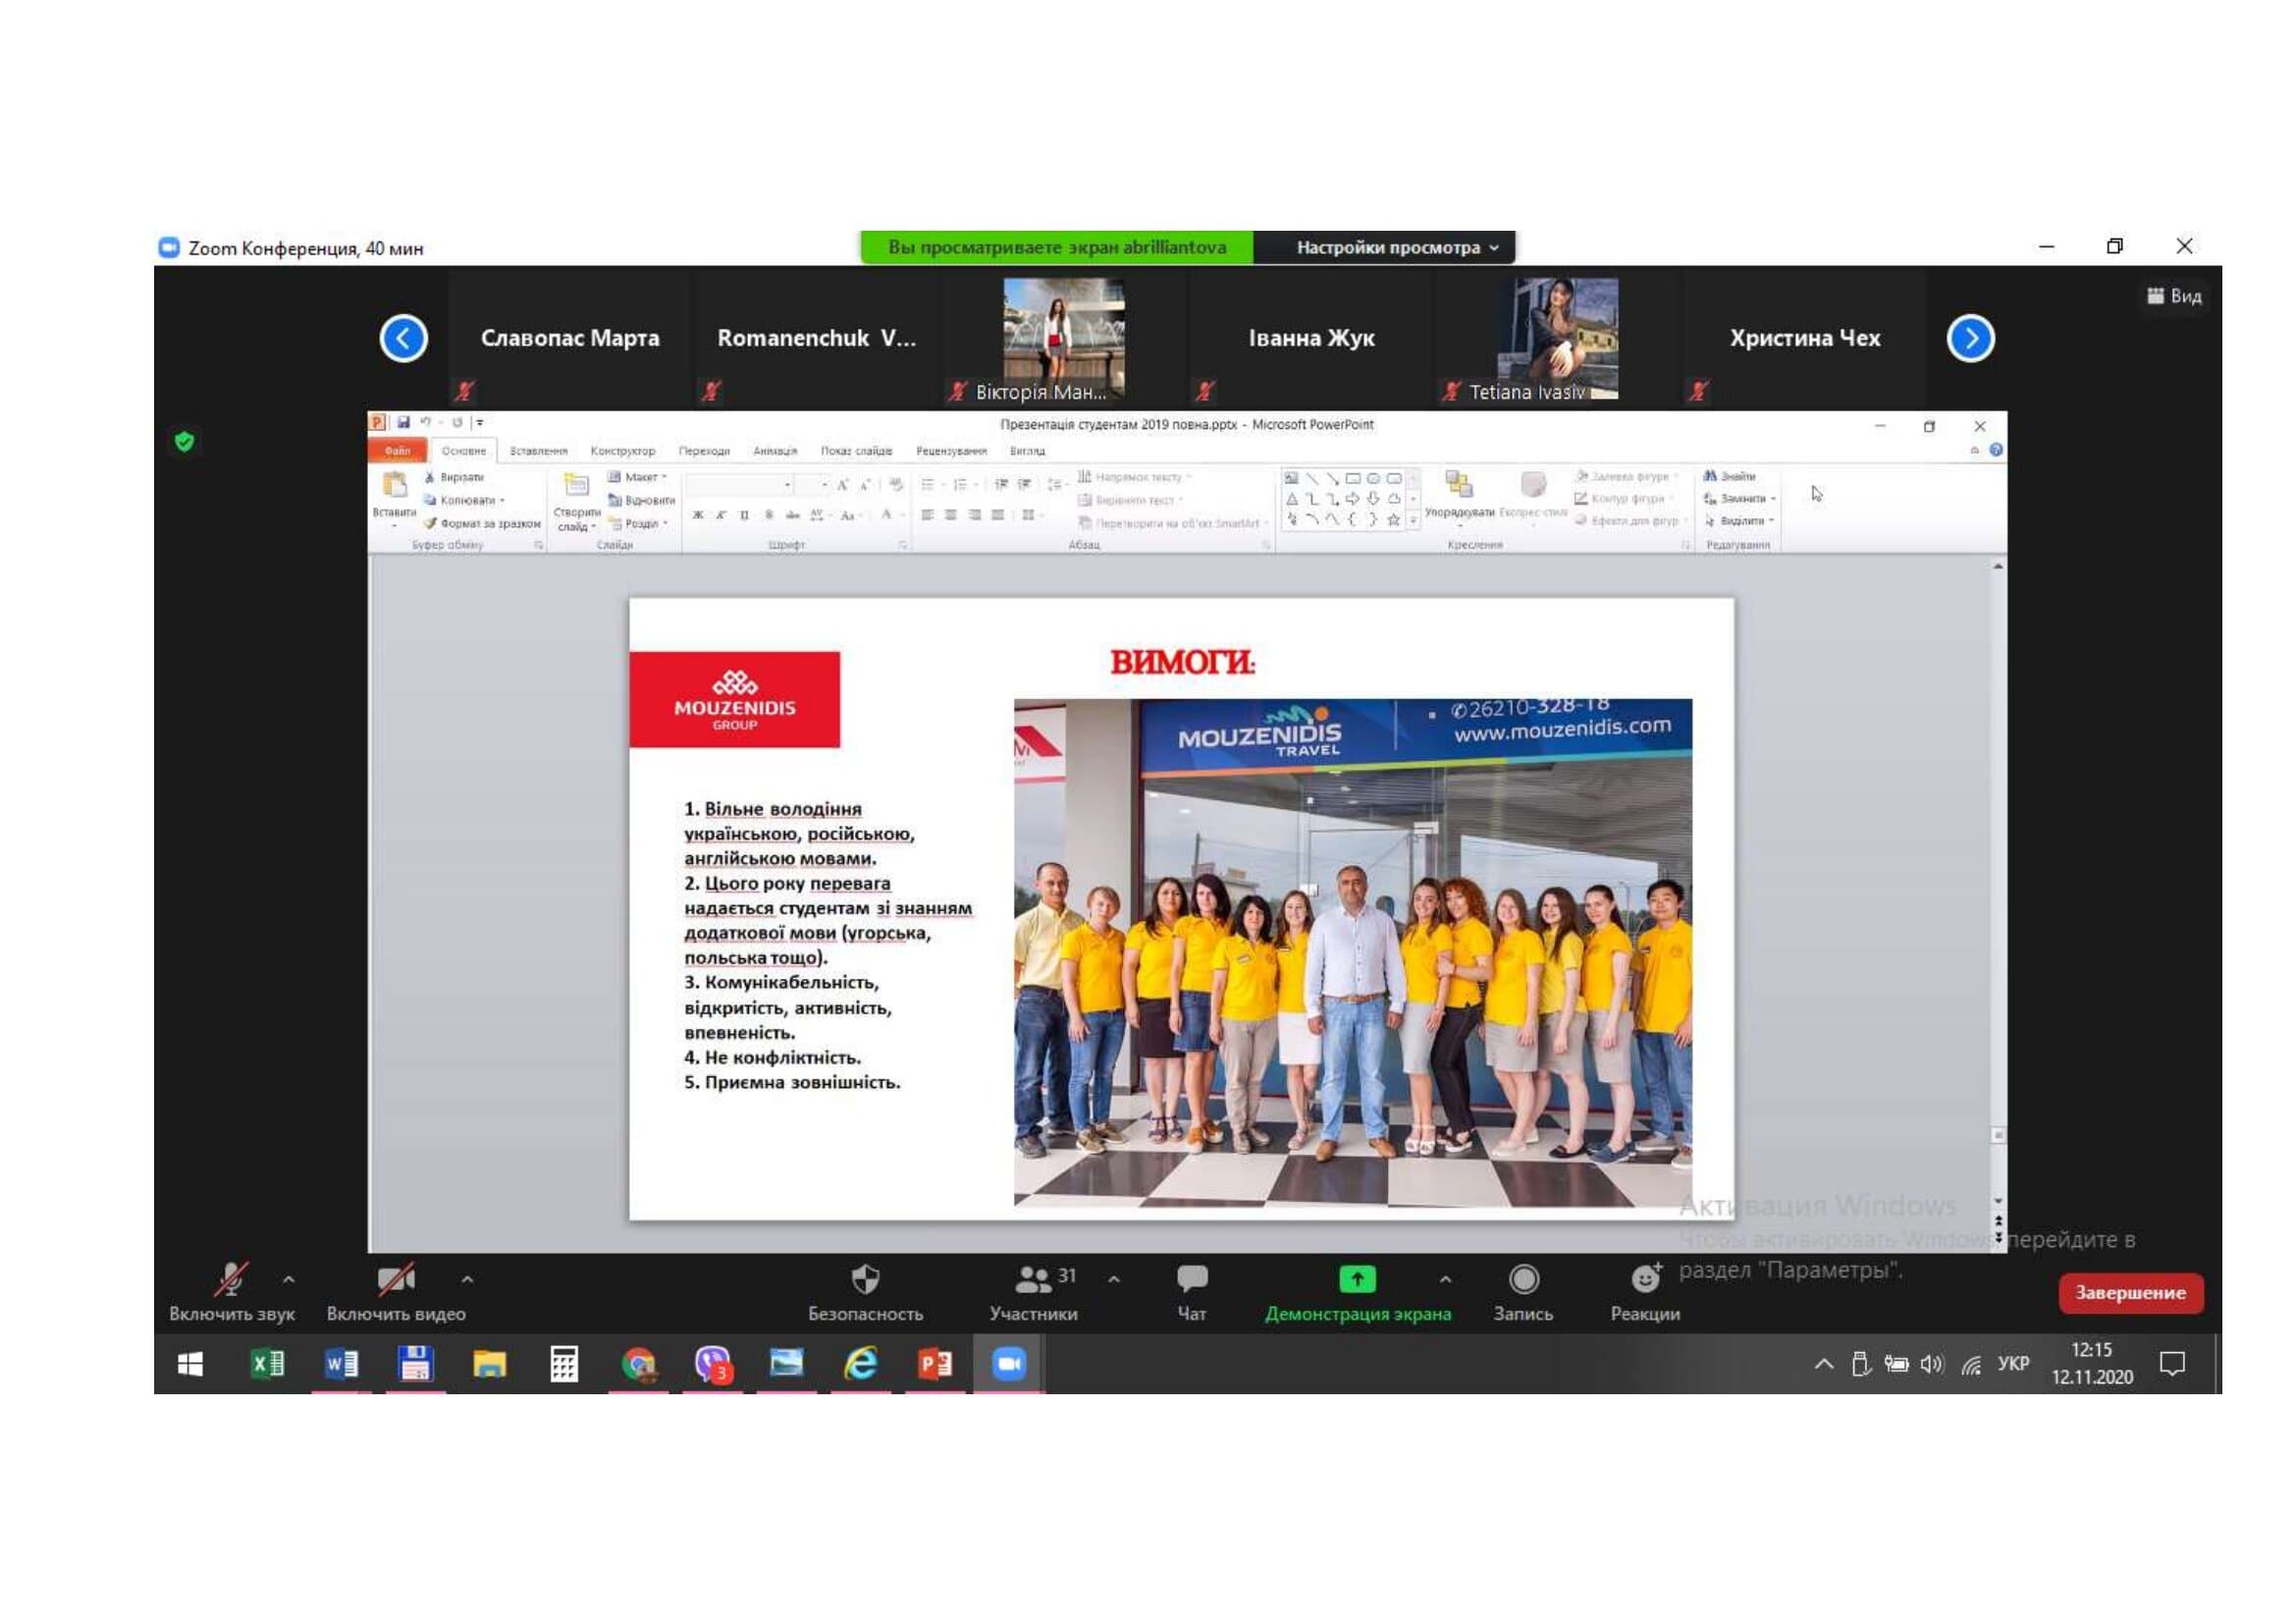Expand audio options arrow beside Включить звук
Viewport: 2296px width, 1624px height.
click(289, 1279)
